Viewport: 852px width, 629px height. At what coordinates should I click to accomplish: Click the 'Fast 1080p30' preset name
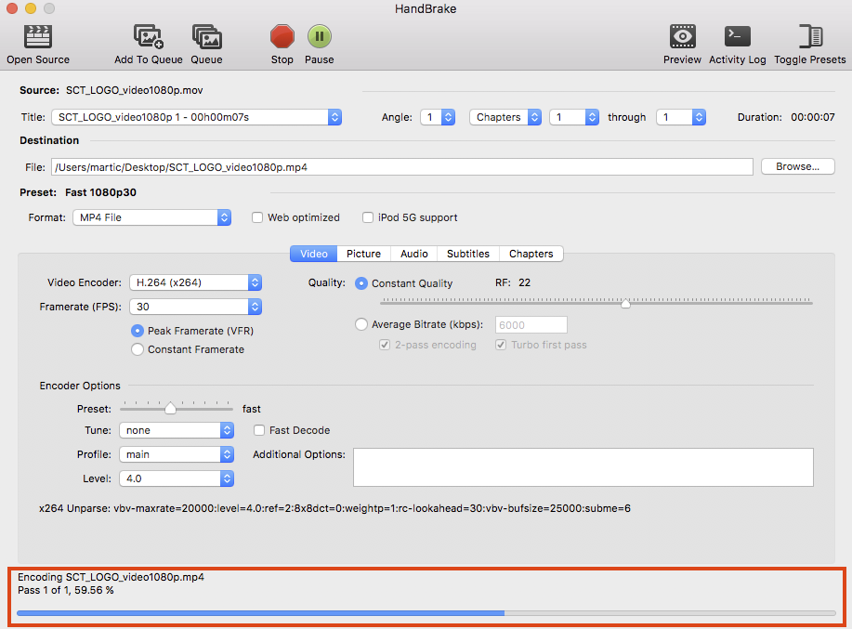(100, 192)
